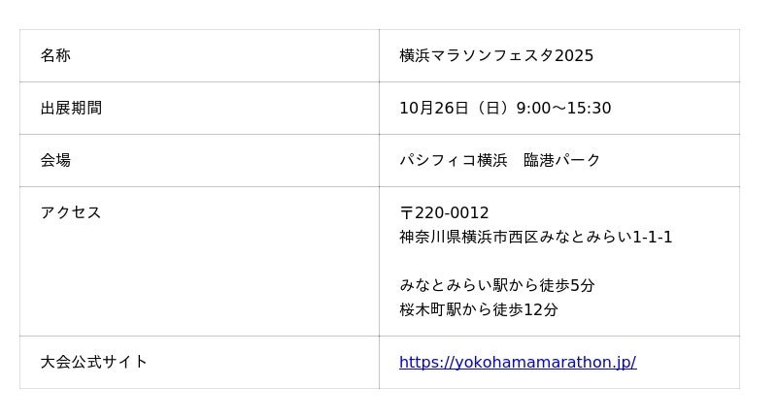Select the 桜木町駅から徒歩12分 line
The height and width of the screenshot is (418, 777).
tap(478, 310)
